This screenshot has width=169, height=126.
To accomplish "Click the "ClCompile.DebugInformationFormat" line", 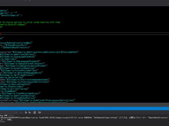I will pos(24,66).
